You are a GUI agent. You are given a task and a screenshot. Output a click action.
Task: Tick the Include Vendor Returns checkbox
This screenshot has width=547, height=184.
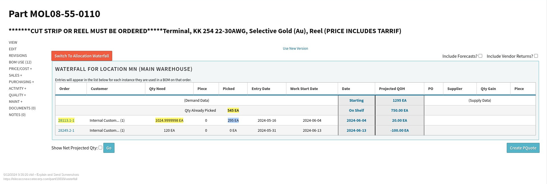536,56
